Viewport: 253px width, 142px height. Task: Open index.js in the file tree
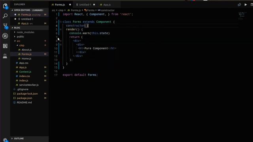click(30, 80)
